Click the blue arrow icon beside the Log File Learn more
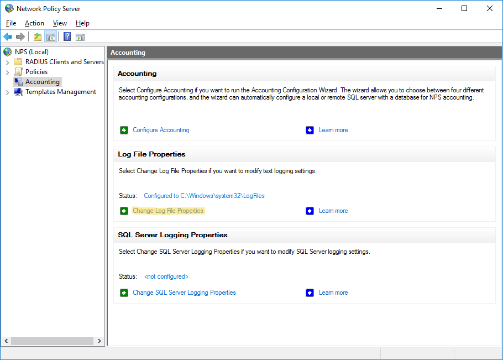 pyautogui.click(x=310, y=211)
